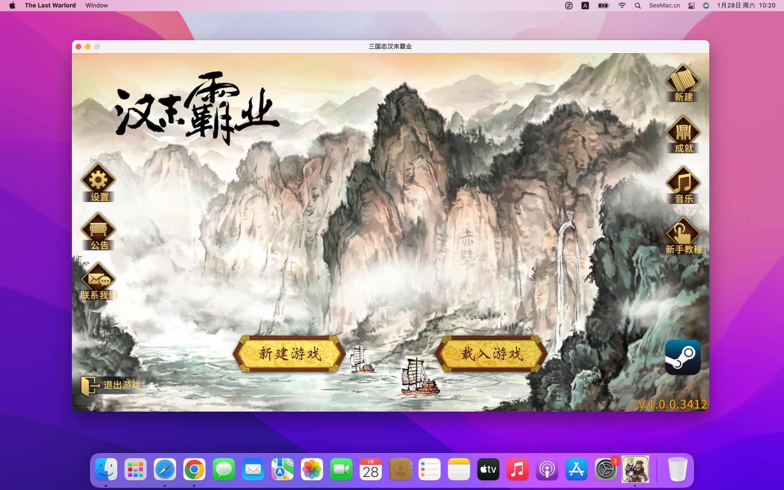Click the version text V 1.0.0.3412

[x=672, y=404]
